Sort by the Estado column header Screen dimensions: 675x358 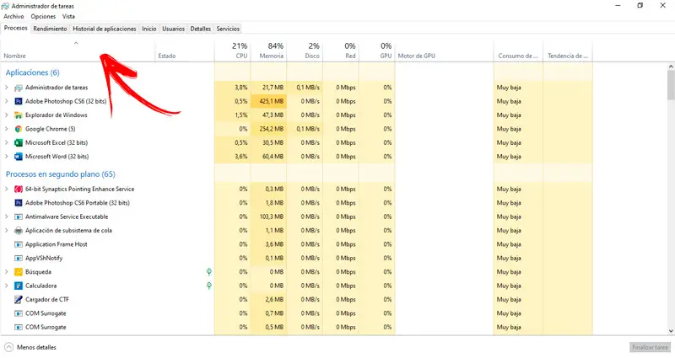[x=185, y=51]
